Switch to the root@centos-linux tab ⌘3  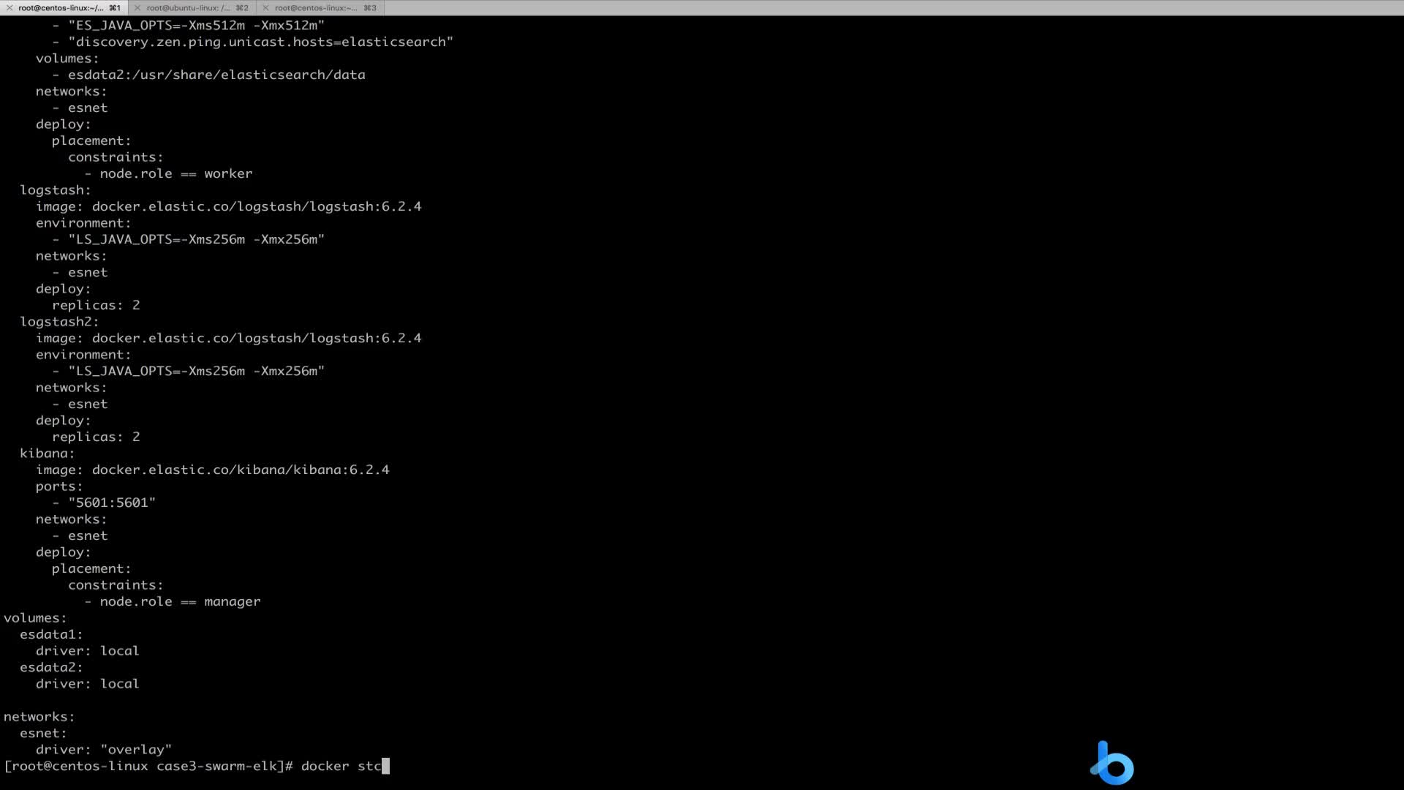point(320,8)
